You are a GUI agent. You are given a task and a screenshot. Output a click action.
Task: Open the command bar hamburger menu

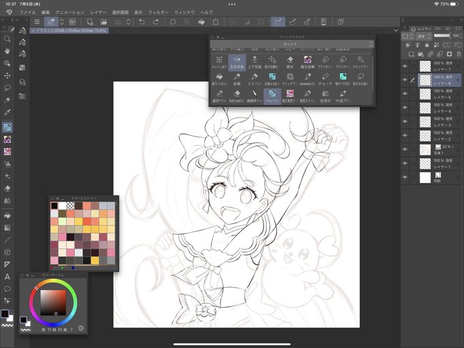[x=37, y=22]
